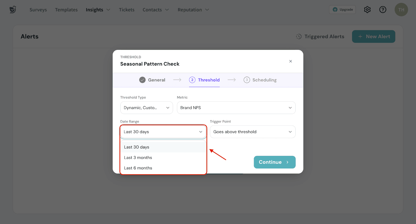Click the Triggered Alerts clock icon
This screenshot has height=224, width=416.
pyautogui.click(x=299, y=37)
